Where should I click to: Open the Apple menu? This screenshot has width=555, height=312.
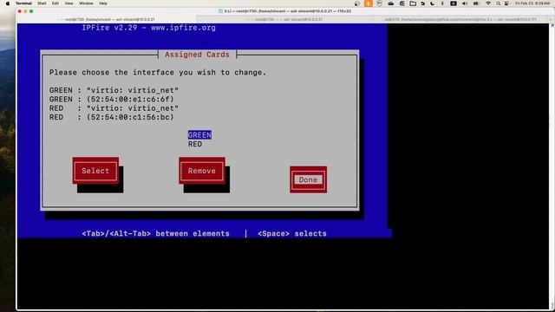8,3
